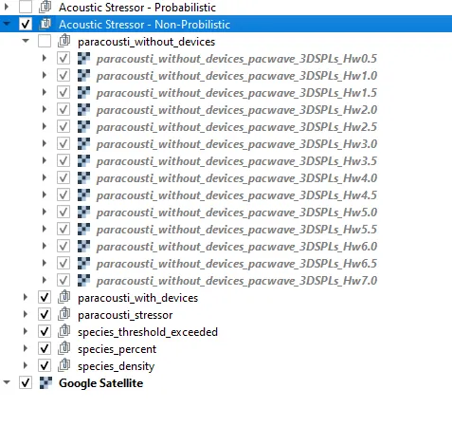Click raster icon of layer Hw3.0

[83, 144]
